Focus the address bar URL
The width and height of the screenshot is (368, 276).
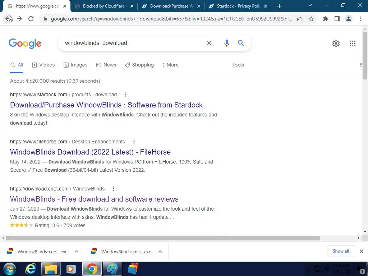(171, 19)
